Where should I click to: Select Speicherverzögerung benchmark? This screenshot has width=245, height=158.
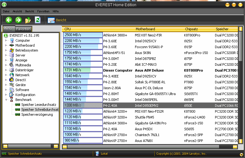(x=37, y=114)
